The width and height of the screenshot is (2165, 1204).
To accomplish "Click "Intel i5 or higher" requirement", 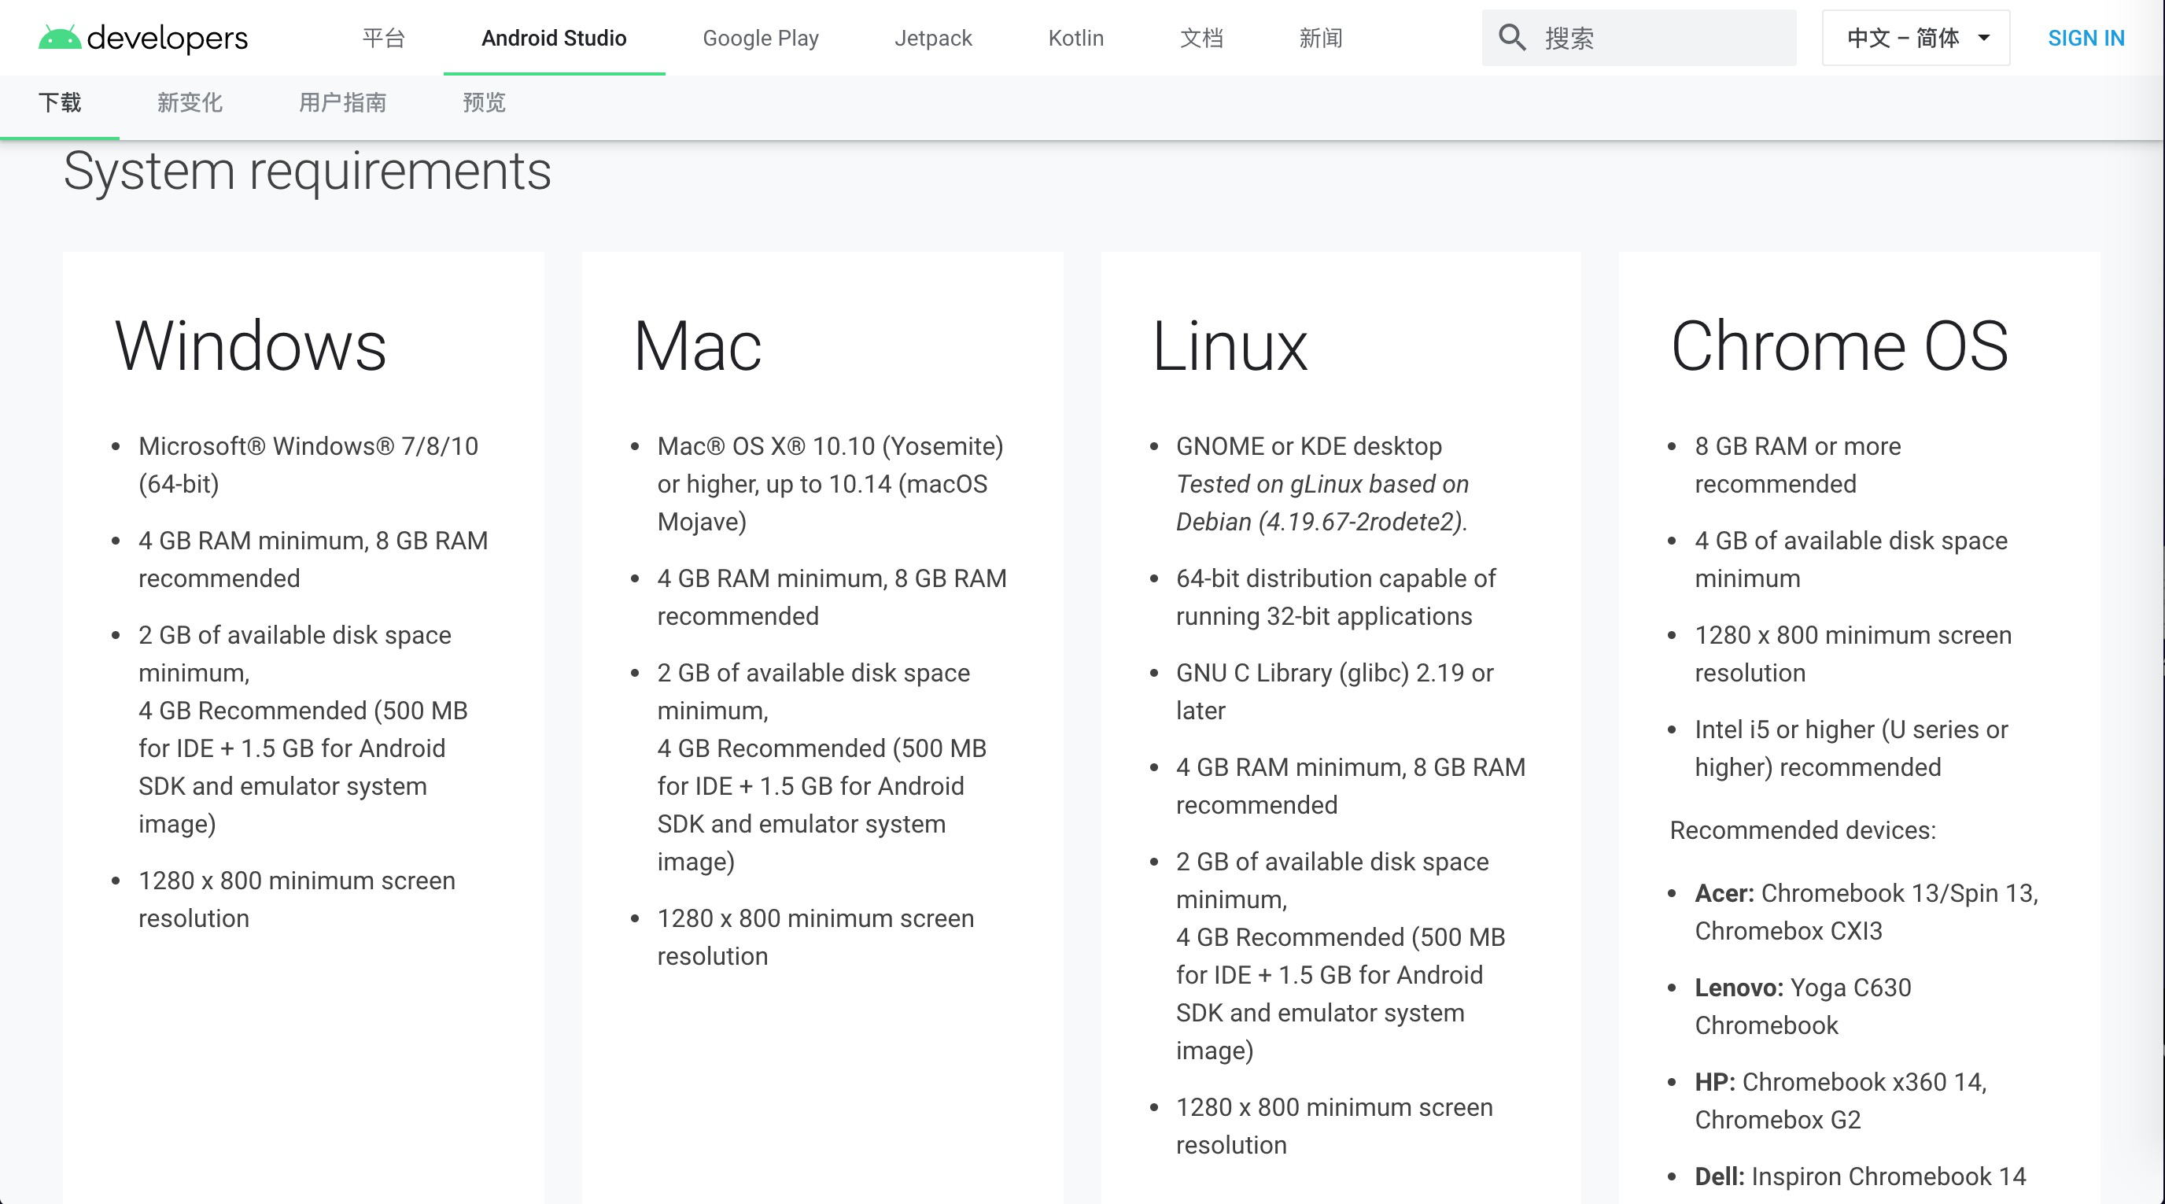I will [1850, 748].
